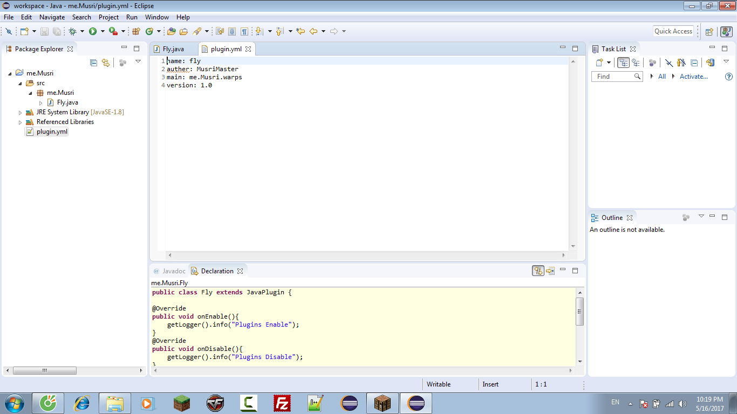Open the Navigate menu
Screen dimensions: 737x414
52,17
